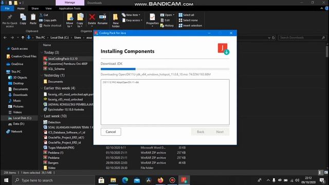The image size is (329, 185).
Task: Click Paste shortcut in ribbon
Action: click(x=50, y=26)
